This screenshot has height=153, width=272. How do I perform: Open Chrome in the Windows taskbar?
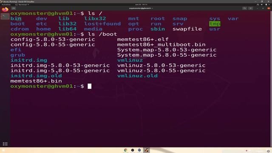pos(126,150)
